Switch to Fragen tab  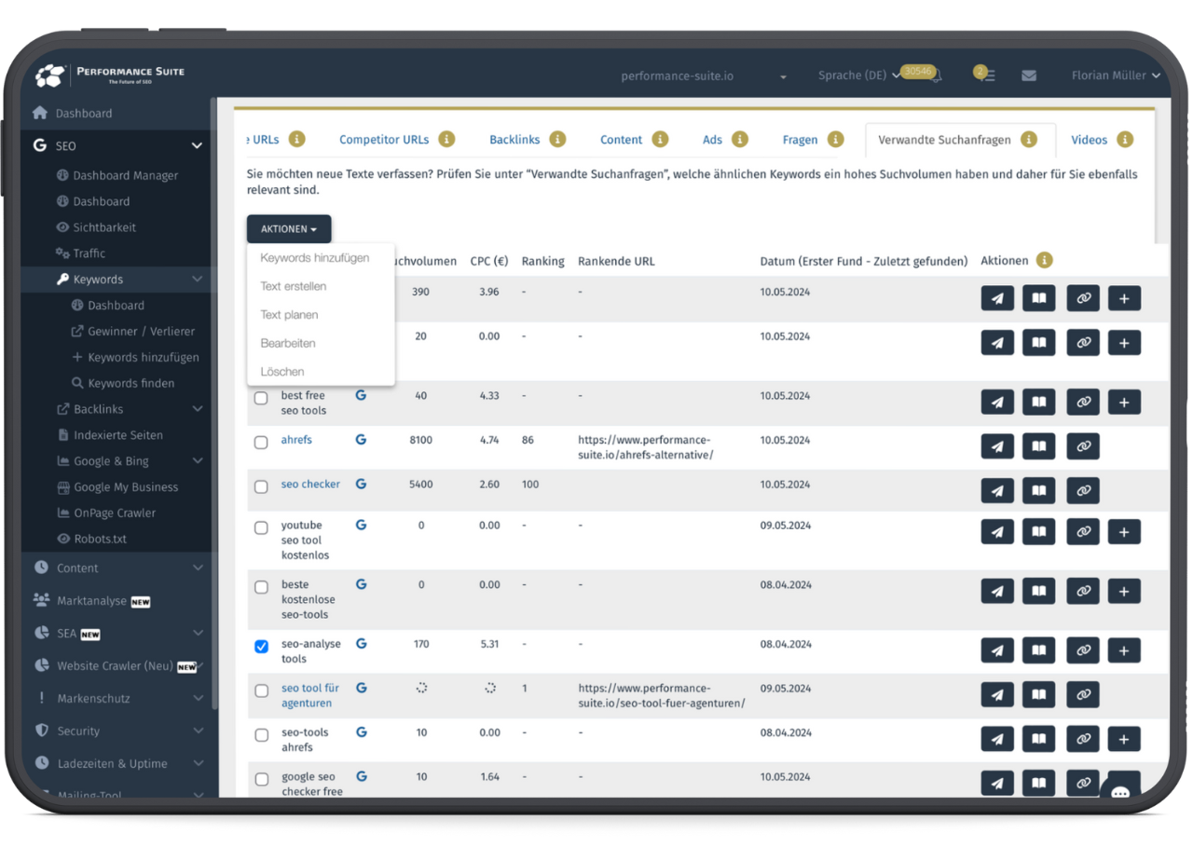(x=800, y=140)
